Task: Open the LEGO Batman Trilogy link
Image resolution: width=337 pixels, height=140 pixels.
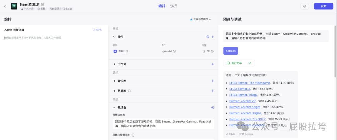Action: pos(243,95)
